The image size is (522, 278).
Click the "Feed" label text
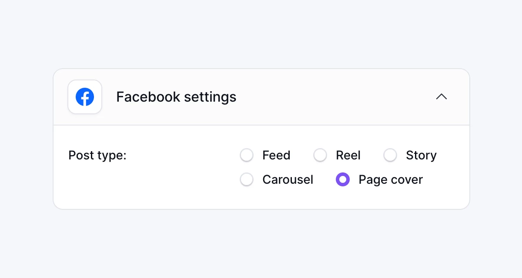pos(276,155)
